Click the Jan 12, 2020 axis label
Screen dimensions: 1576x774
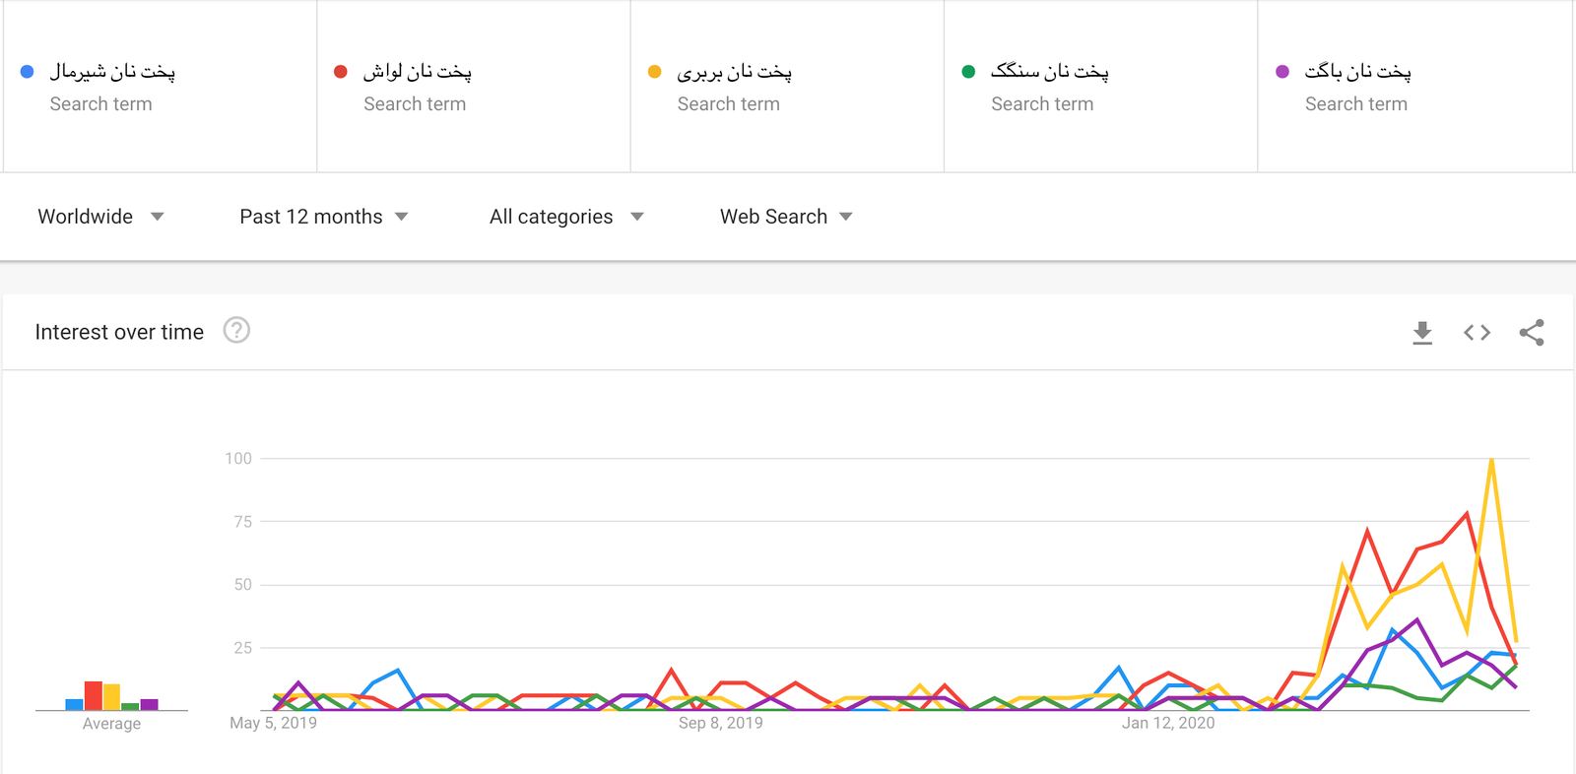(1167, 723)
